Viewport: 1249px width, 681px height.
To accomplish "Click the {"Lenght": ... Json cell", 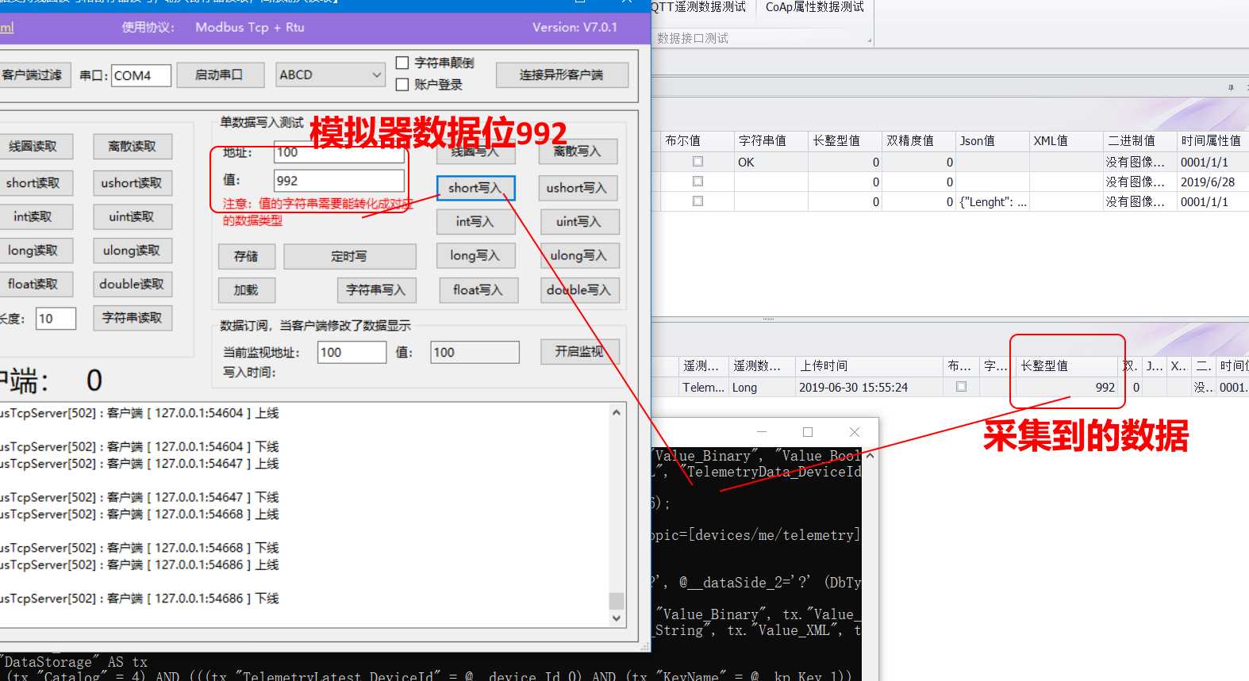I will (x=993, y=201).
